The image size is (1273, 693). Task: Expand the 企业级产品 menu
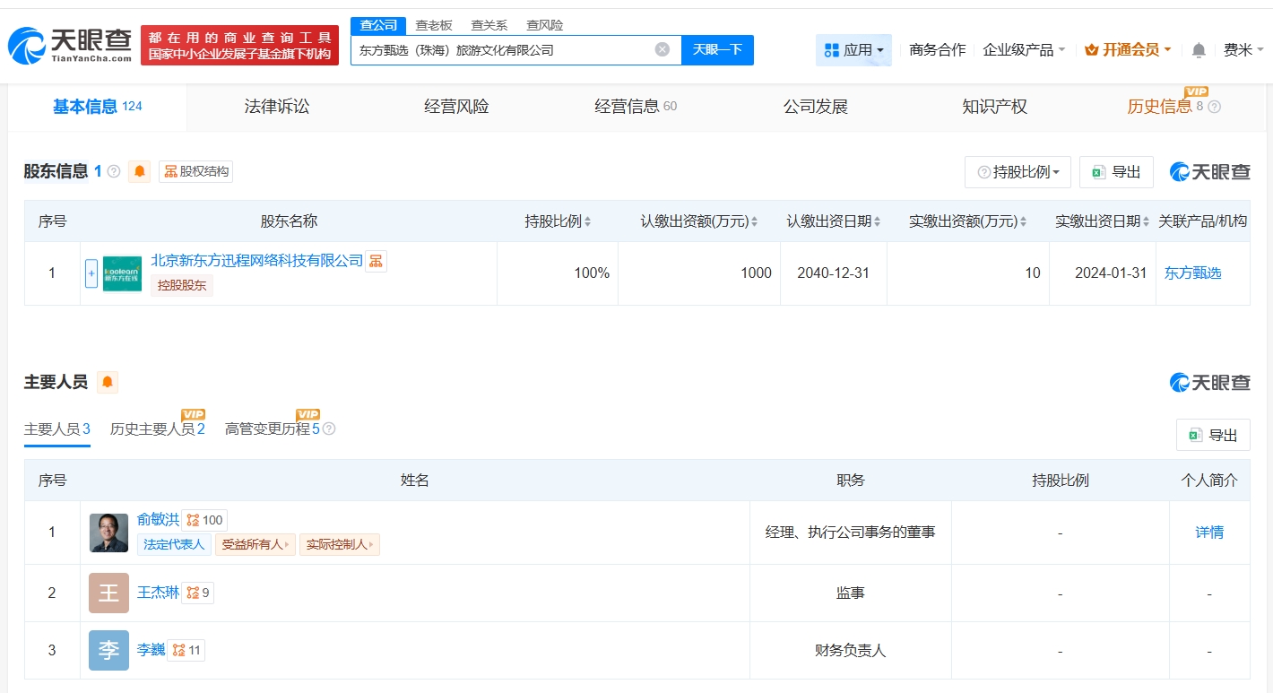[x=1024, y=50]
